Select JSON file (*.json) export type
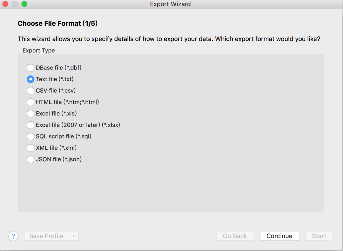This screenshot has height=251, width=343. click(x=30, y=159)
